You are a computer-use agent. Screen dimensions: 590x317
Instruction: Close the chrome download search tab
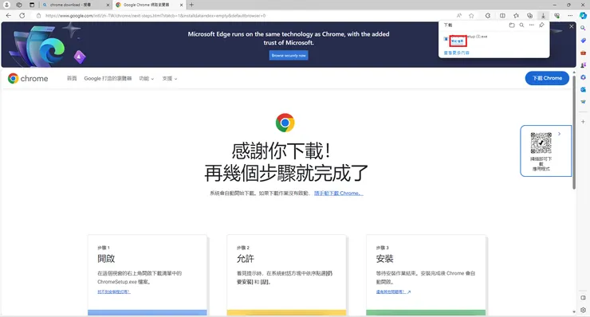coord(108,5)
